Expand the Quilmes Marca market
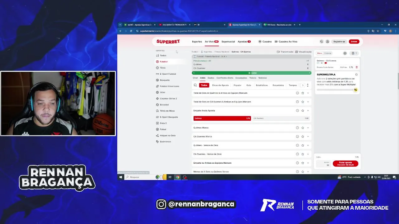The width and height of the screenshot is (399, 224). (x=308, y=128)
